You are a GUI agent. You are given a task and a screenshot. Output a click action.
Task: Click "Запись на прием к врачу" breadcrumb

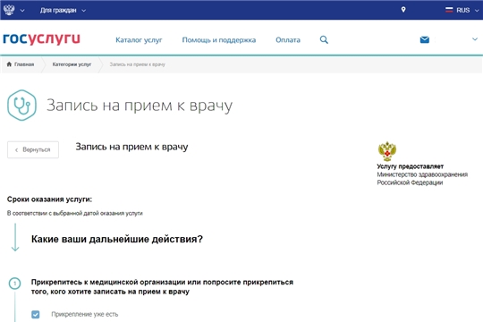[x=138, y=64]
